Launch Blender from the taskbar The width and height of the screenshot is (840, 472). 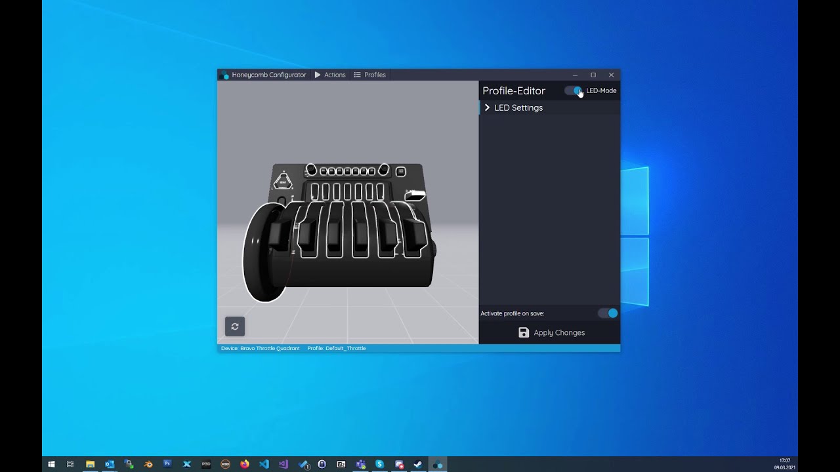point(148,464)
